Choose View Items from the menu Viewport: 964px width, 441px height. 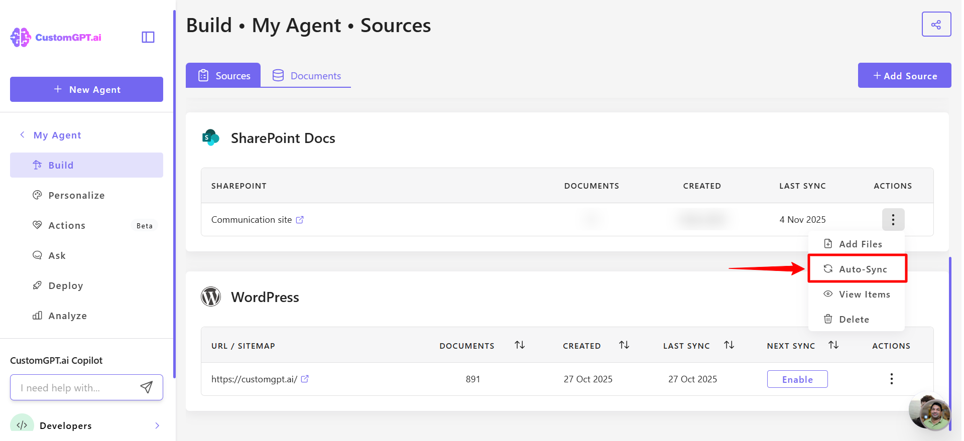(x=857, y=294)
